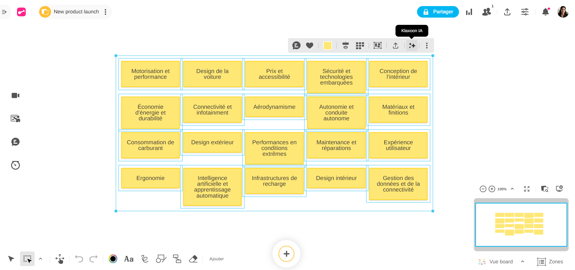Toggle the rectangle selection tool
The image size is (575, 270).
[x=27, y=259]
